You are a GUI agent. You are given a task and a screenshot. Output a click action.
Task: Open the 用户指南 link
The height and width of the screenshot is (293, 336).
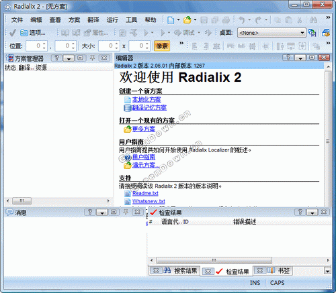(144, 157)
